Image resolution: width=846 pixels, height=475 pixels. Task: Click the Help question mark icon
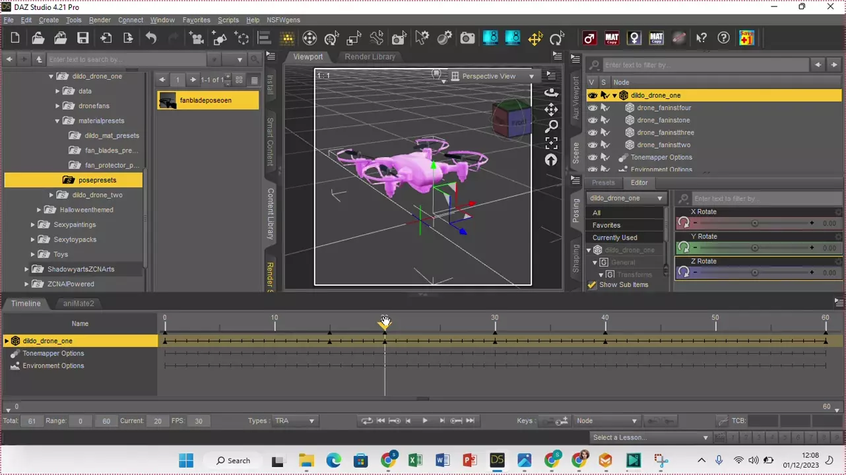[x=723, y=38]
